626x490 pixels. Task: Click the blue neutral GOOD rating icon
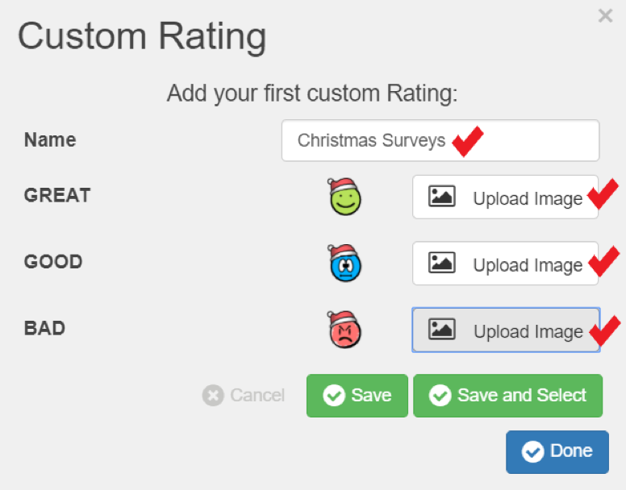coord(344,264)
